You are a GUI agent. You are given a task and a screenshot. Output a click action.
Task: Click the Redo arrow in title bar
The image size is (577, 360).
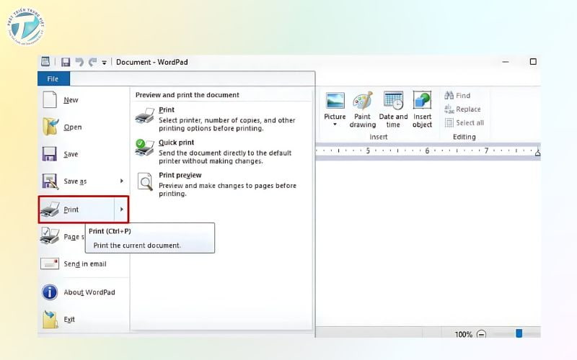[x=92, y=63]
